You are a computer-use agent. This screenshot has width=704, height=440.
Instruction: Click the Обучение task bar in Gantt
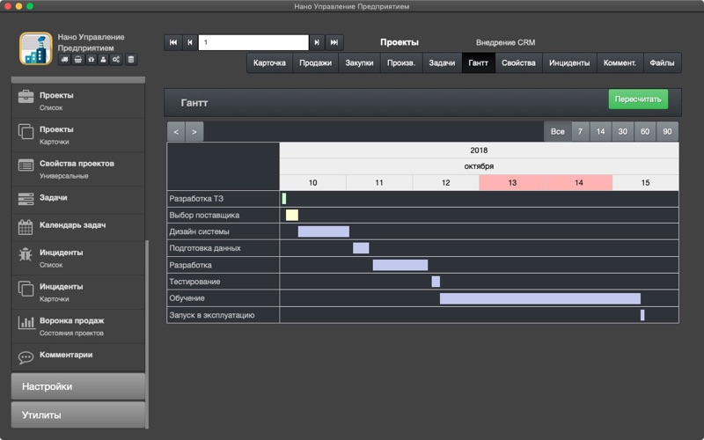(540, 298)
